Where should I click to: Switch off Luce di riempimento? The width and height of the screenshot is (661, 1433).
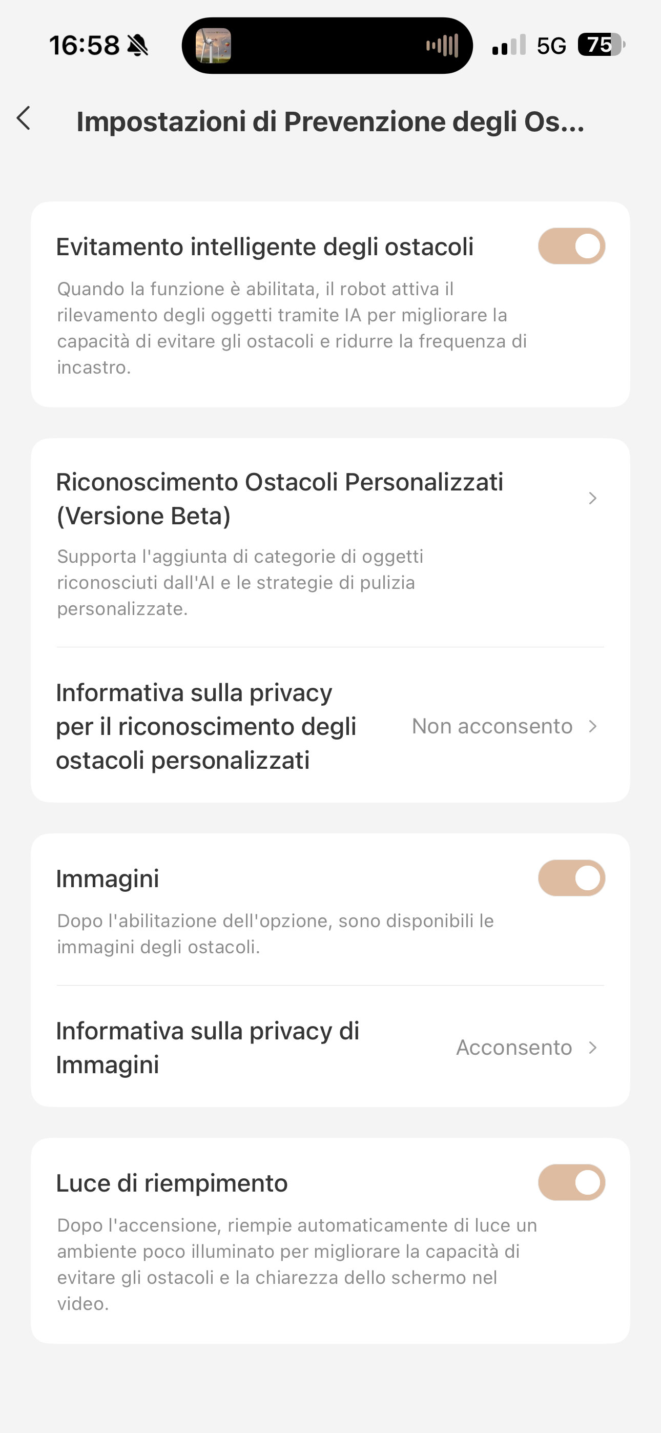pyautogui.click(x=571, y=1182)
